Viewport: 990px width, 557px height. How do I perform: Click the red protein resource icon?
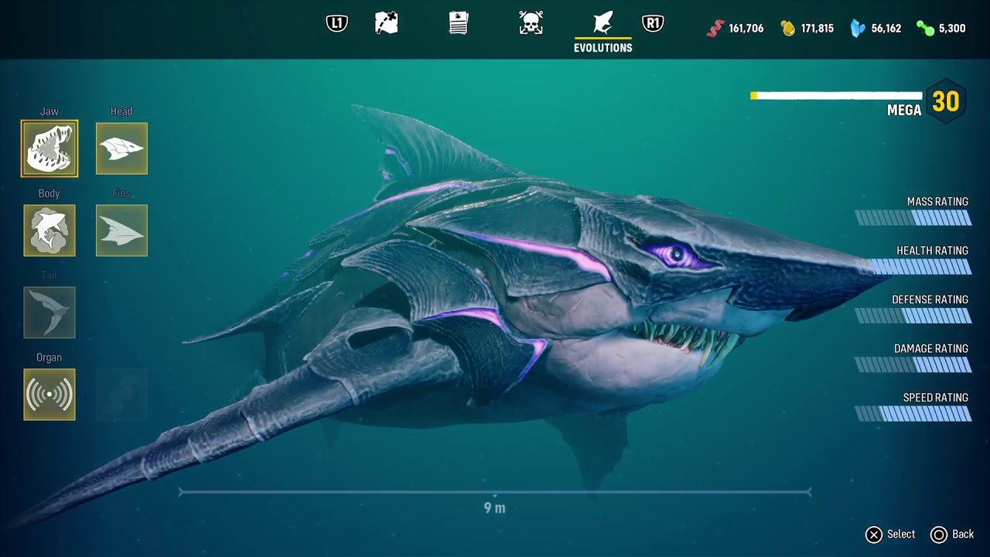(x=715, y=29)
